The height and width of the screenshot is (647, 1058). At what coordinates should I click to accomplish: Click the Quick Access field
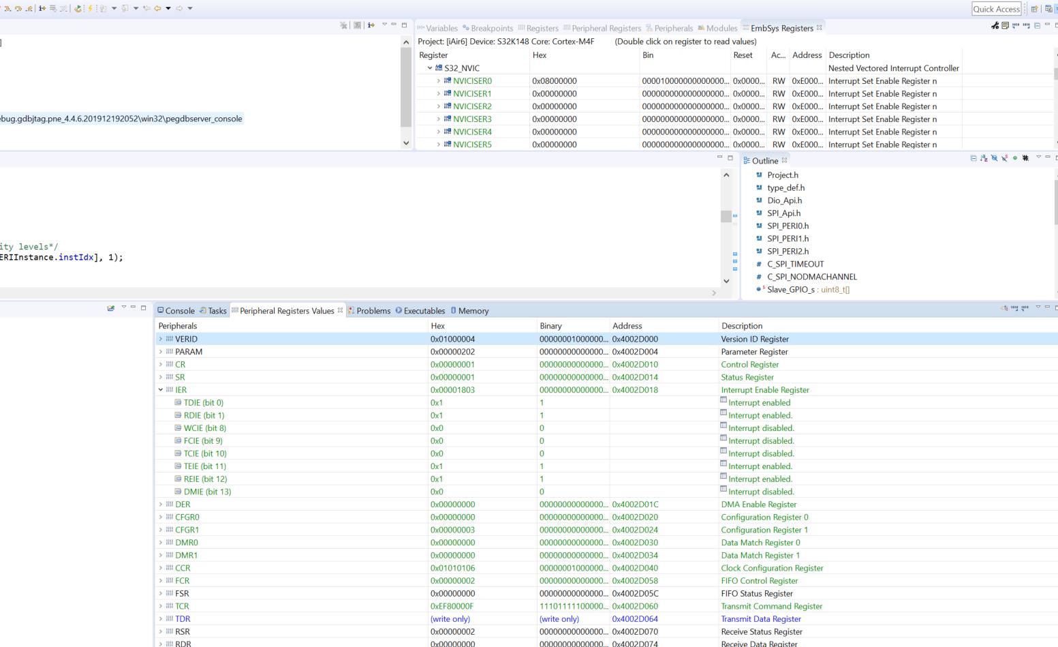[997, 9]
